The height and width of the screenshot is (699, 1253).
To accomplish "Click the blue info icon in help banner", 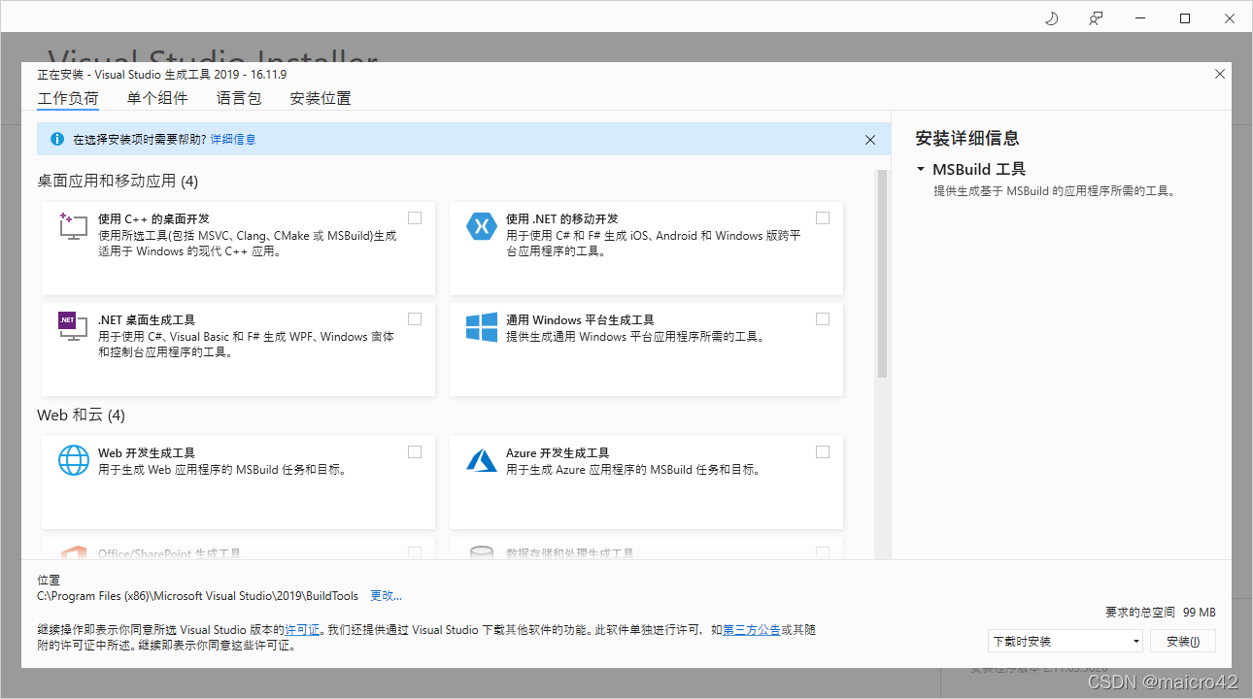I will click(56, 139).
